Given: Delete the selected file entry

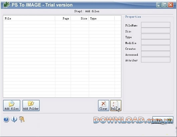Looking at the screenshot, I should click(x=116, y=106).
